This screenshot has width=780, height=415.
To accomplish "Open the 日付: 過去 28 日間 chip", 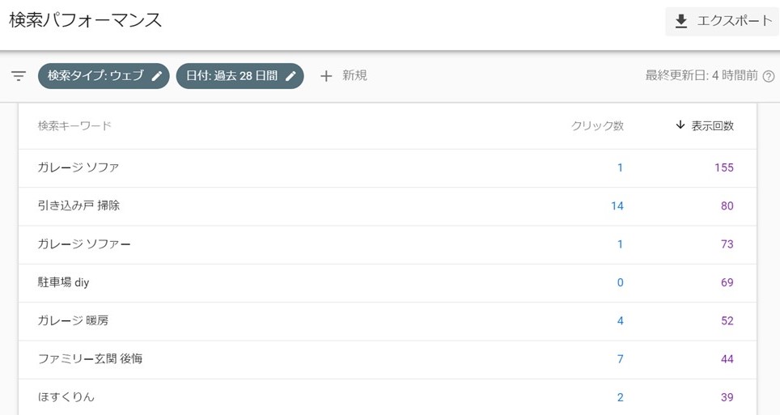I will click(240, 75).
